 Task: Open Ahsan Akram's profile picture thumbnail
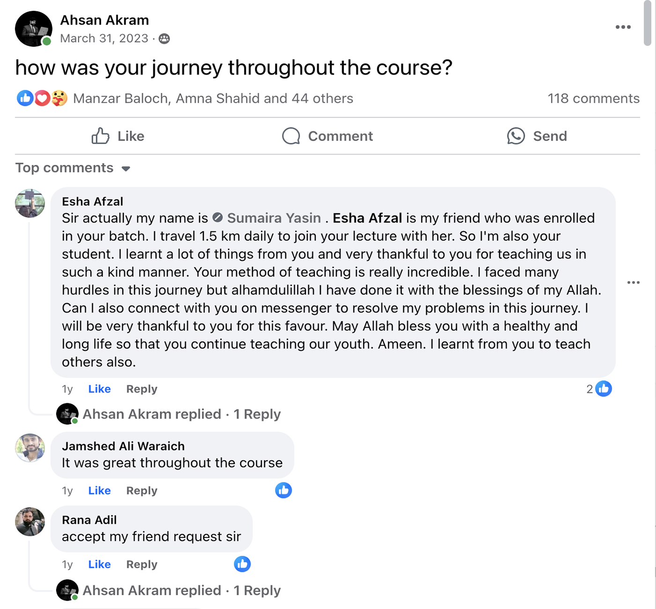33,29
